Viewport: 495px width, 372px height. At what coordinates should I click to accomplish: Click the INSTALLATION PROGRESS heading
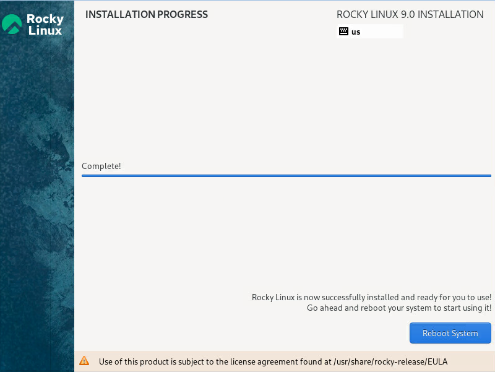click(147, 14)
